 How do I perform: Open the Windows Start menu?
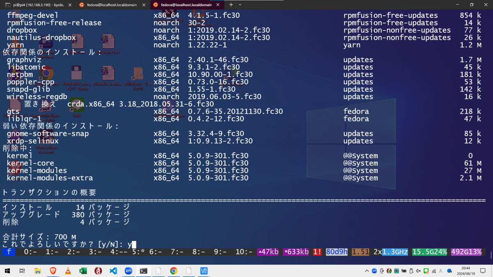(x=6, y=271)
